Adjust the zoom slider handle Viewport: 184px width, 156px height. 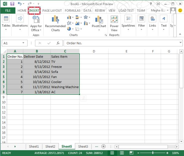pyautogui.click(x=153, y=153)
